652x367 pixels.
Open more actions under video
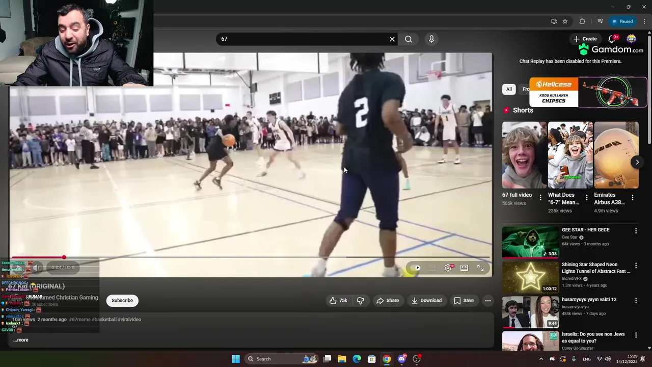point(488,301)
